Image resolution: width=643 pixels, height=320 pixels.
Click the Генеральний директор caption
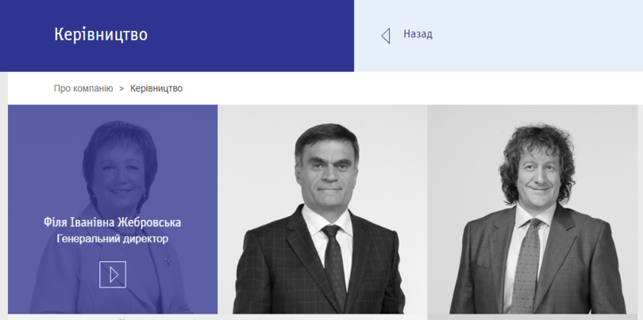pyautogui.click(x=113, y=238)
